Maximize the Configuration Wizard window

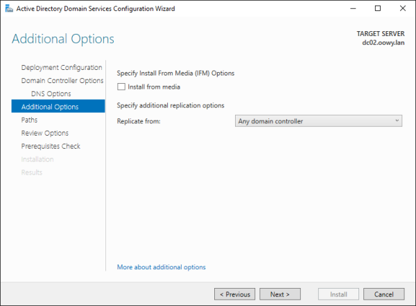pyautogui.click(x=378, y=8)
